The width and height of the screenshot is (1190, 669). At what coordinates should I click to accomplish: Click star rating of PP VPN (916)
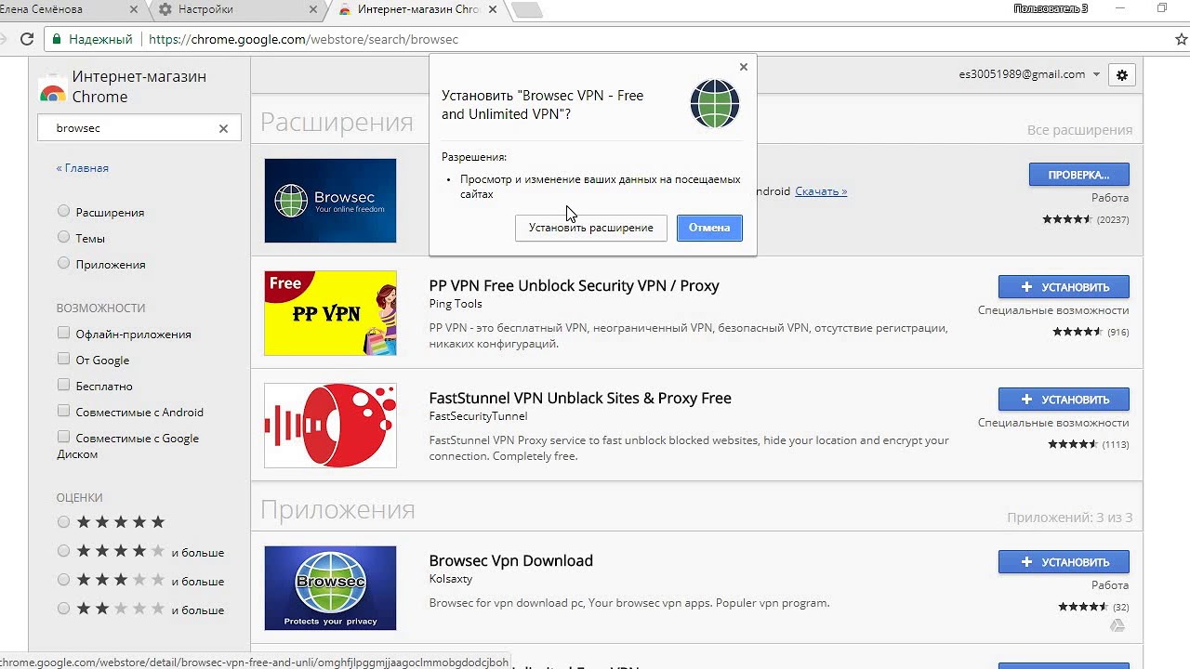coord(1078,332)
